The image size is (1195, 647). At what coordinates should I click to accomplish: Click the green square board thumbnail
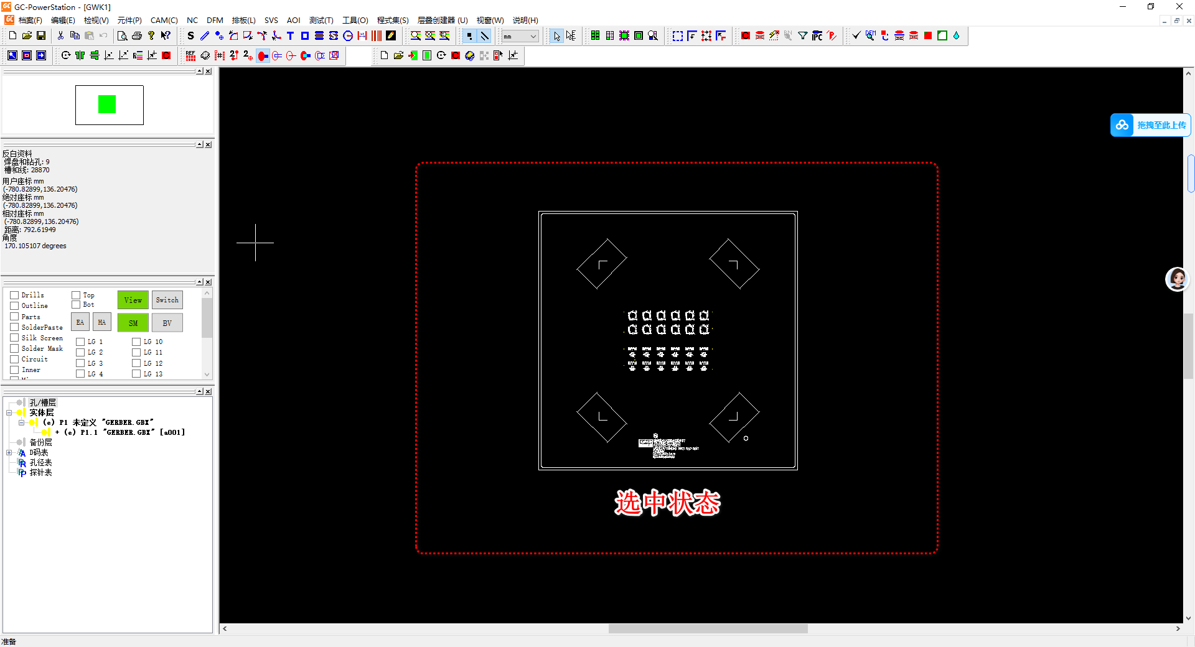pos(107,104)
